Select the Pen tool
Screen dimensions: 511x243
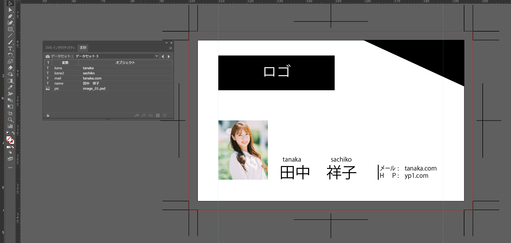10,16
